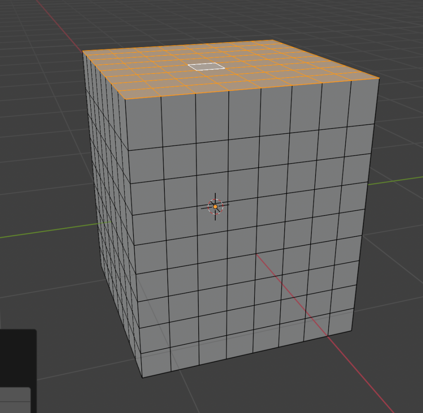This screenshot has width=423, height=413.
Task: Click the bottom-left corner vertex of front face
Action: tap(143, 377)
